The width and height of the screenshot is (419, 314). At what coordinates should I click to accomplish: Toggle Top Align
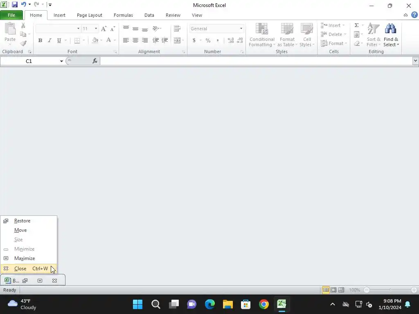click(x=126, y=28)
